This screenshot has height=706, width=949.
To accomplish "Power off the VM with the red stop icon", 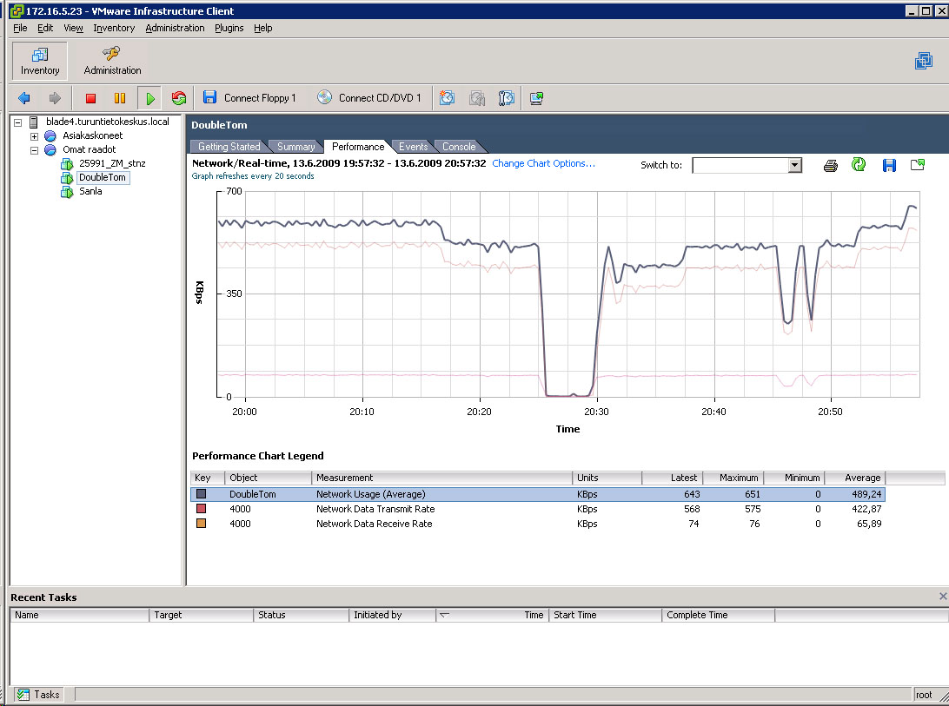I will click(90, 98).
